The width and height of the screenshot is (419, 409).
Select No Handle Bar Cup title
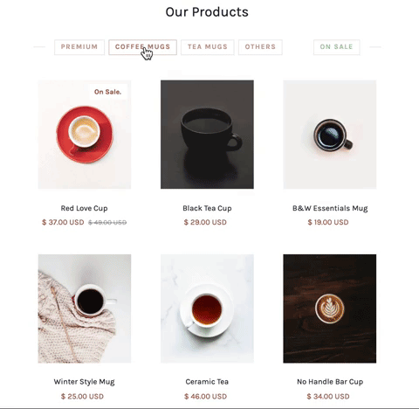[x=330, y=382]
